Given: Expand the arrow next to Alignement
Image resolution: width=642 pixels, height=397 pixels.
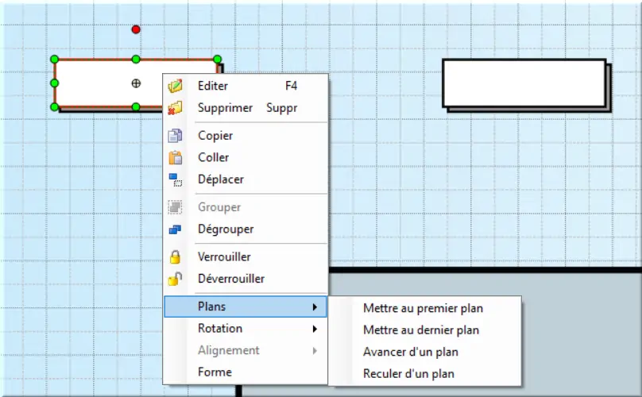Looking at the screenshot, I should click(x=315, y=351).
